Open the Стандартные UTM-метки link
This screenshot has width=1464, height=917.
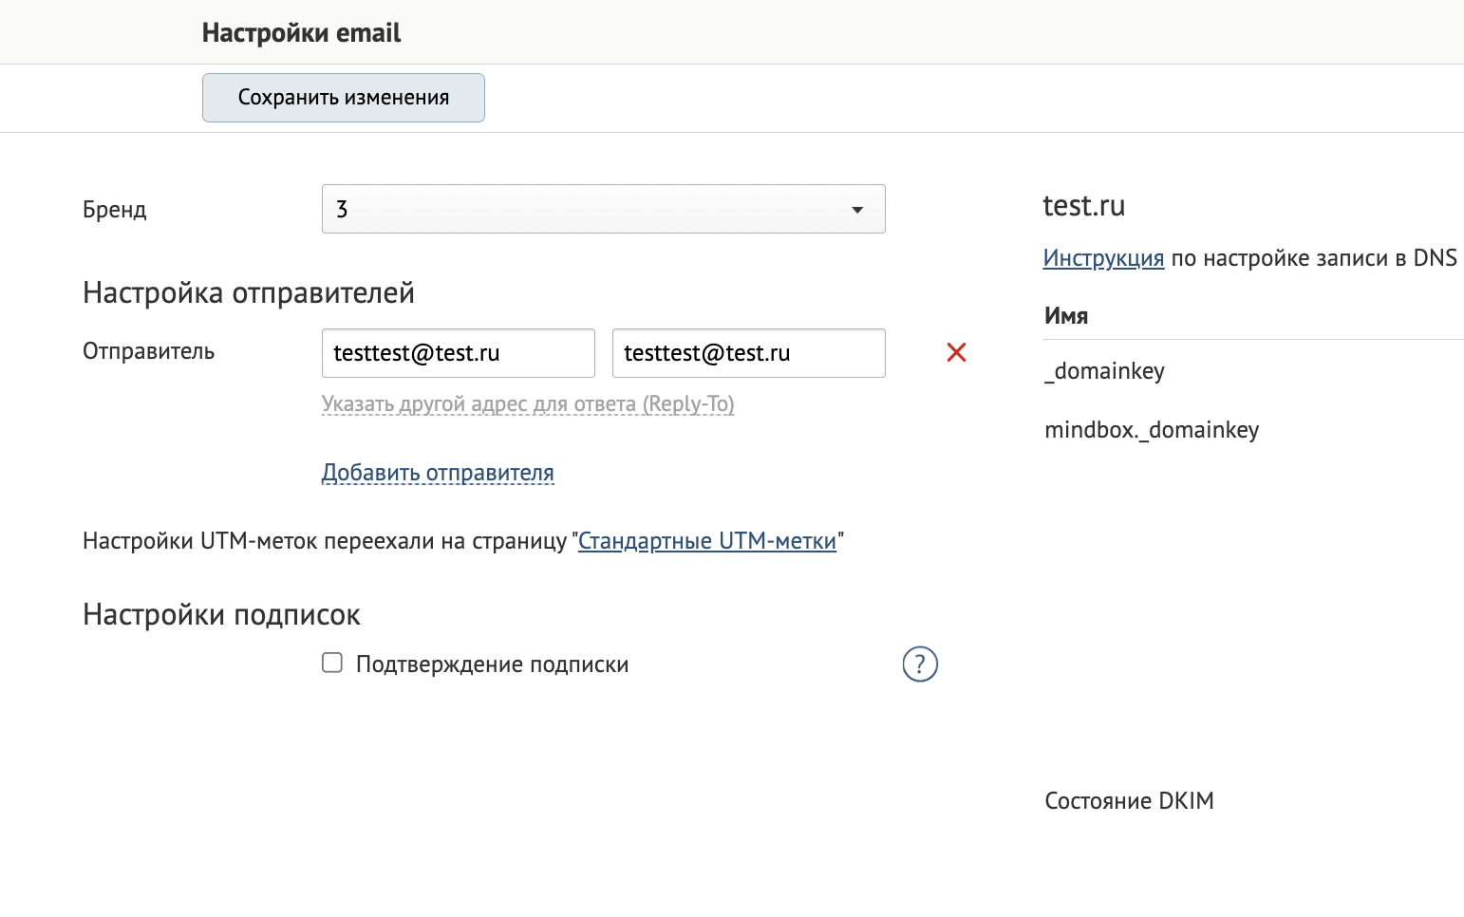pyautogui.click(x=707, y=541)
